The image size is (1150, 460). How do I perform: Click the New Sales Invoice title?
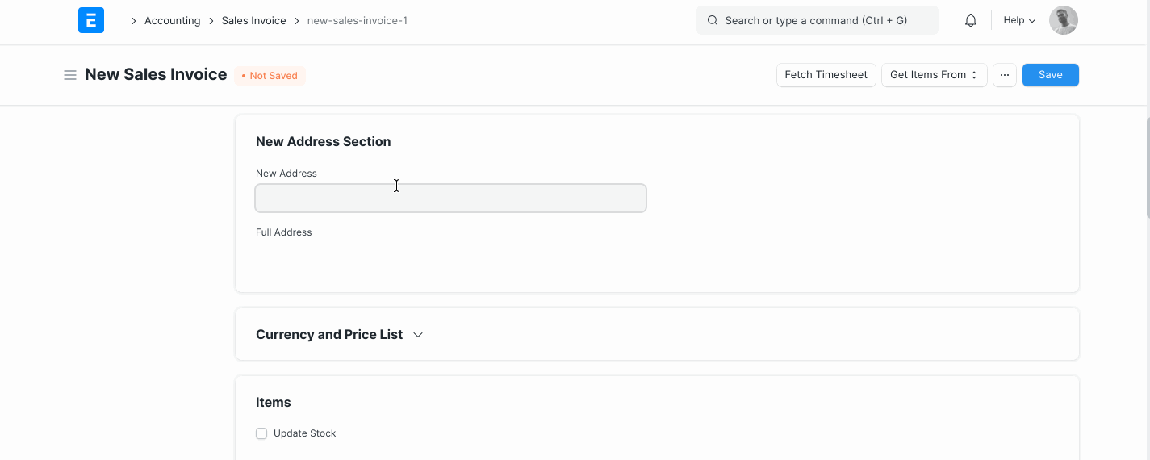[156, 74]
